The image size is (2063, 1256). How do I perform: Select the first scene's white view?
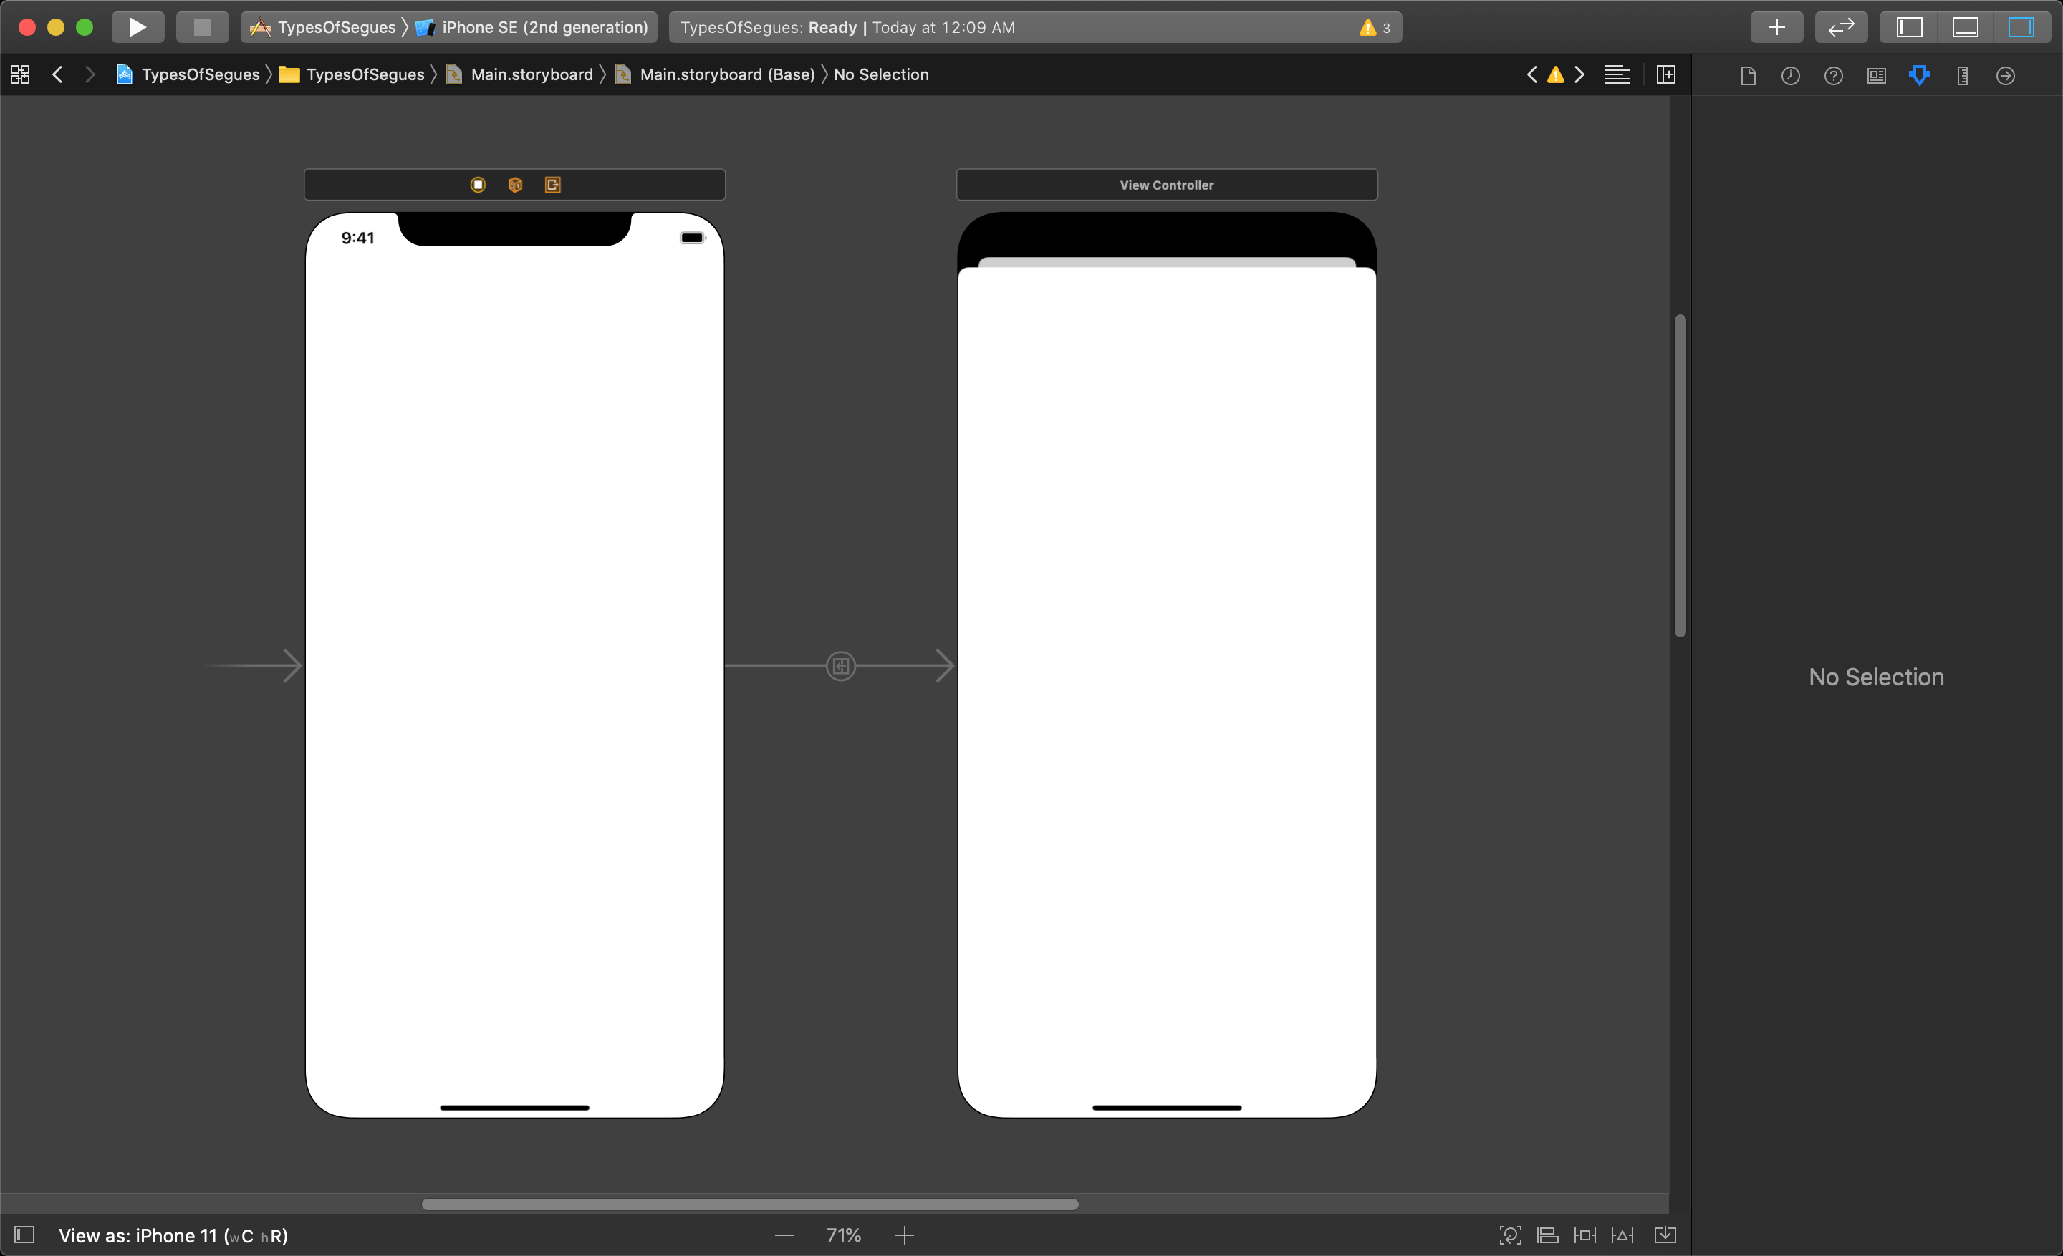514,665
